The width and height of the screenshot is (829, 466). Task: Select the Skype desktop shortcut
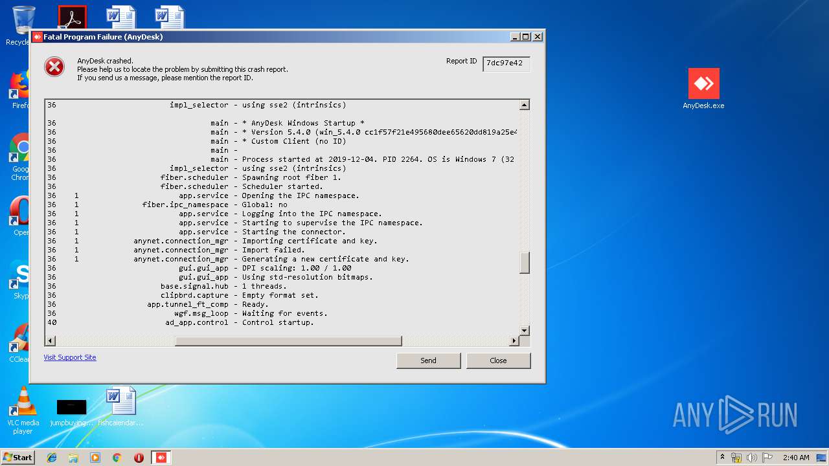[x=19, y=280]
